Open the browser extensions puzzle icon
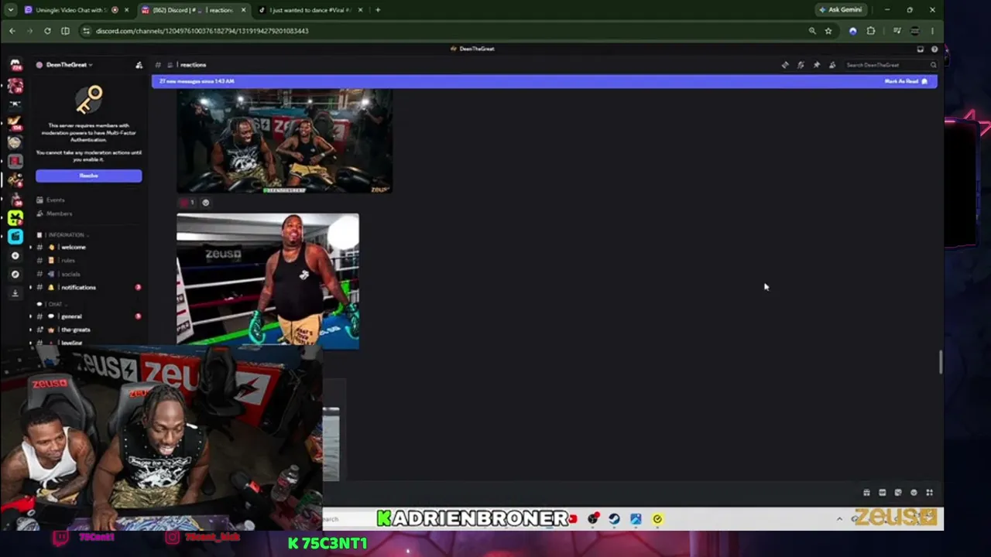The height and width of the screenshot is (557, 991). pos(871,31)
